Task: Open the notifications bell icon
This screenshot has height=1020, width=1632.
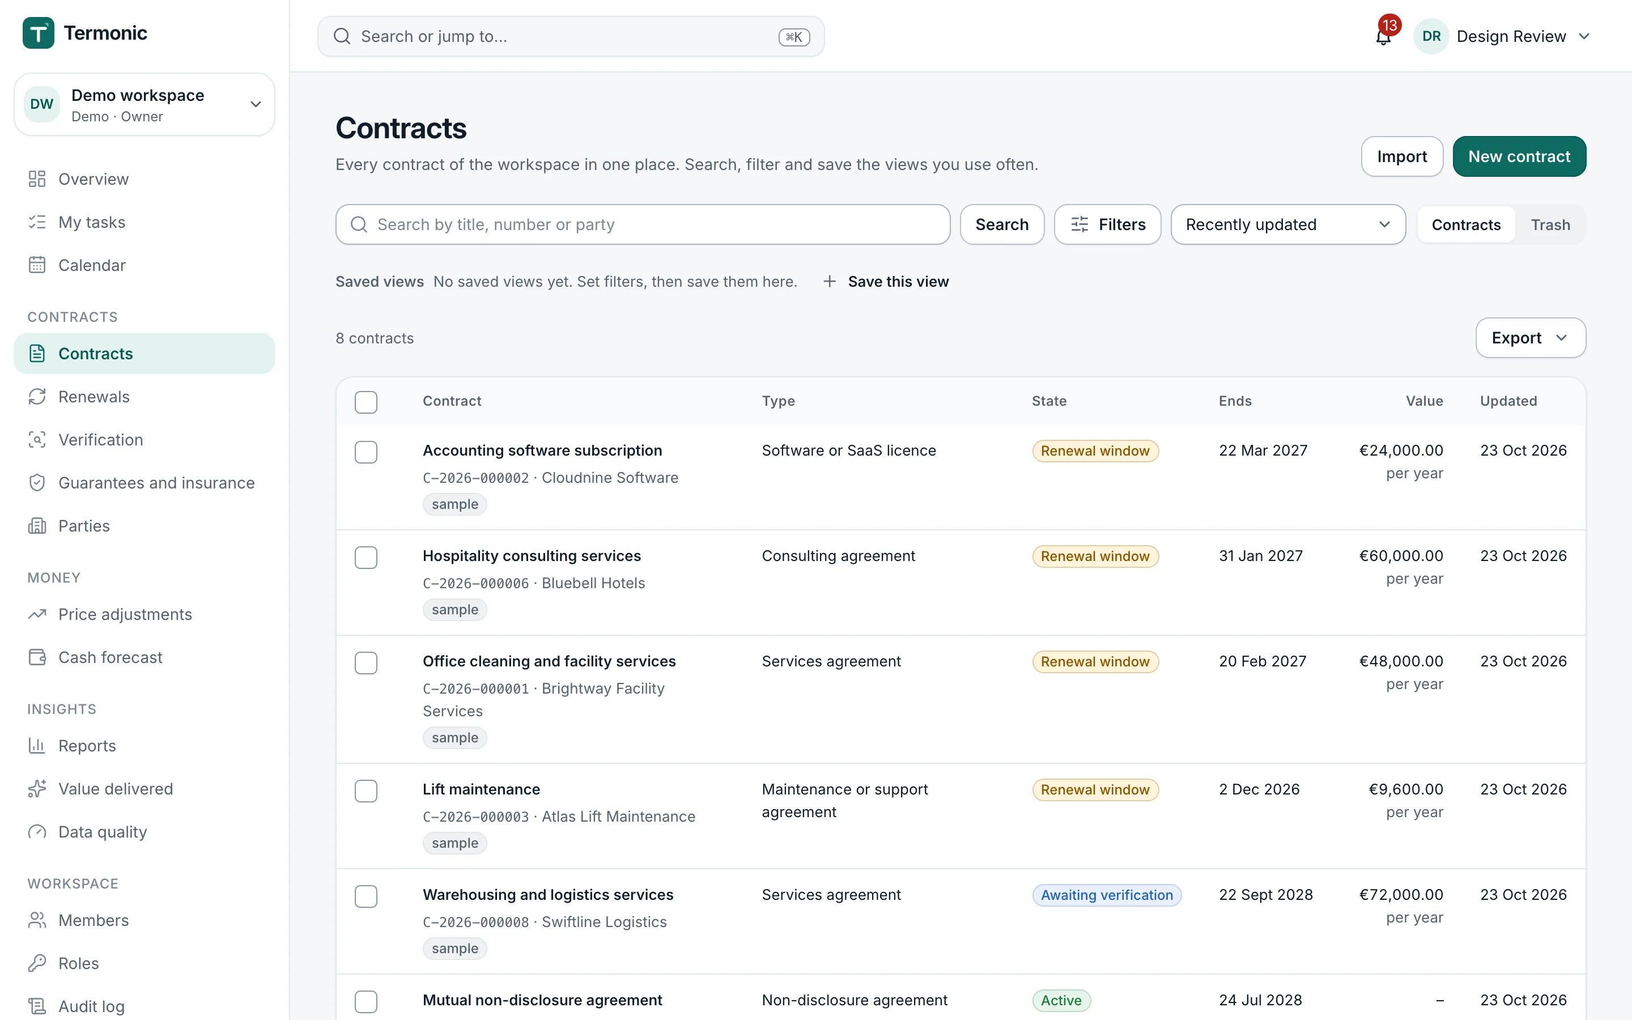Action: [1383, 36]
